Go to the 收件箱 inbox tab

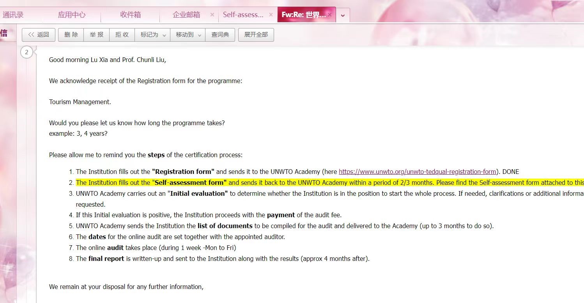(130, 15)
